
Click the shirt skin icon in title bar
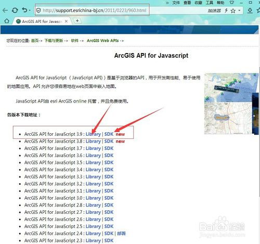[x=231, y=3]
